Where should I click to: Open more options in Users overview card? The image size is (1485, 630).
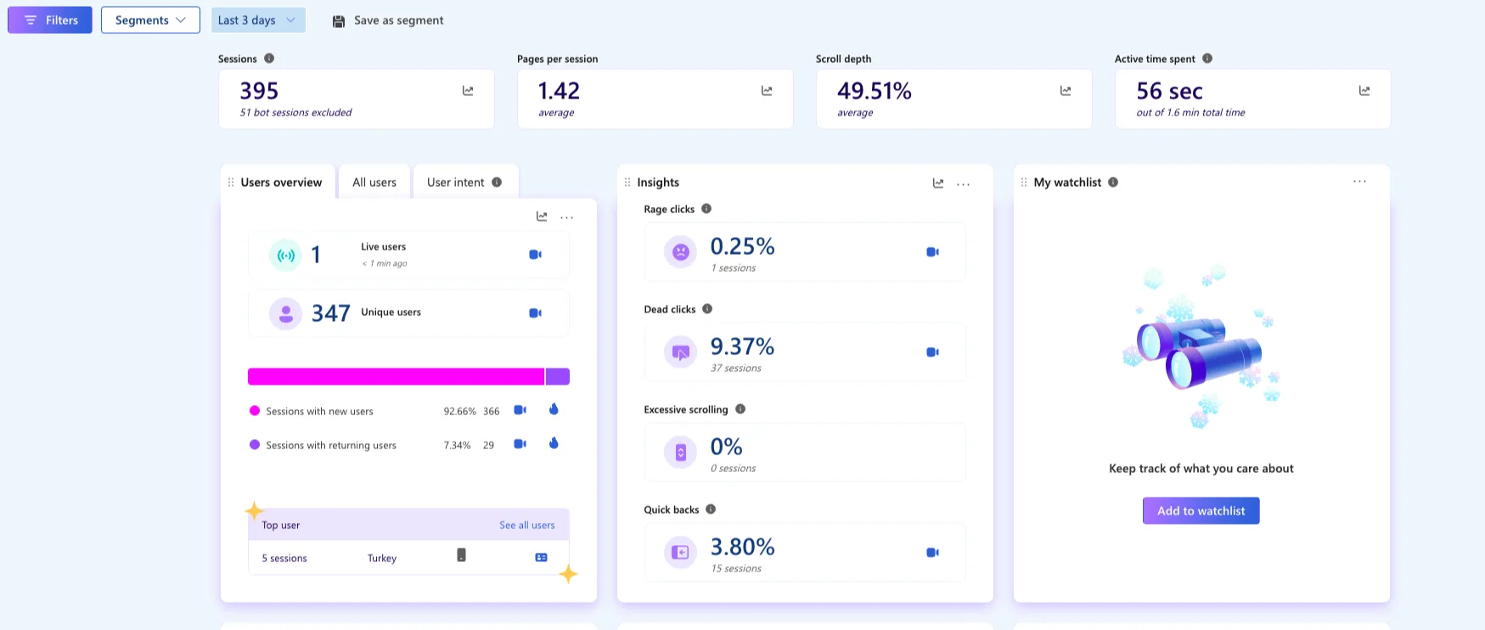coord(567,217)
